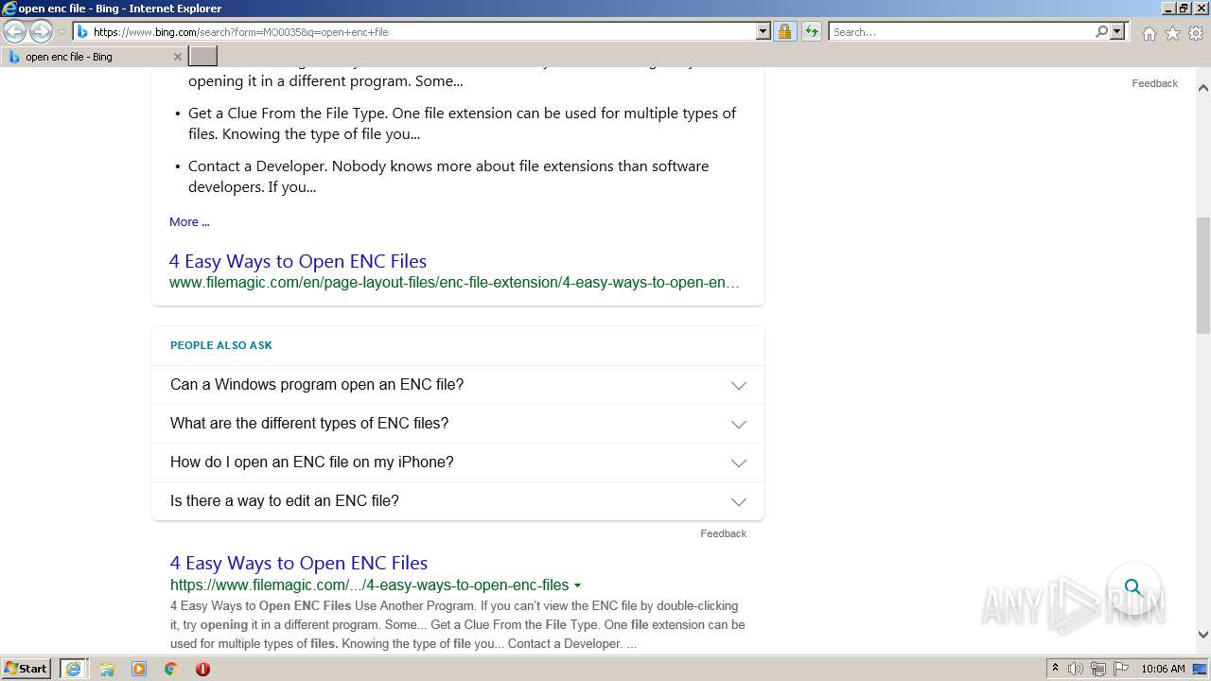This screenshot has height=681, width=1211.
Task: Click the network tray icon
Action: (x=1098, y=669)
